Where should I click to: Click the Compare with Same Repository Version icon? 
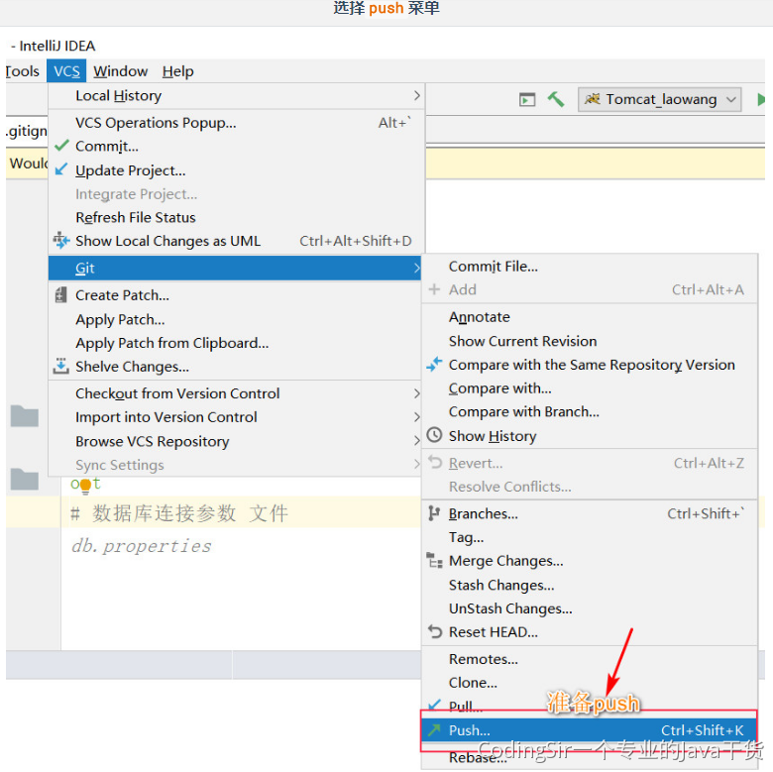[434, 365]
